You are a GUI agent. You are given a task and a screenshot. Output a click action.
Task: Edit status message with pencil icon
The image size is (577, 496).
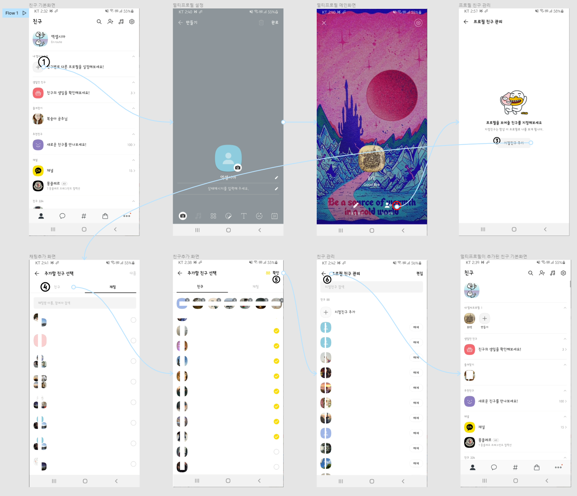point(276,189)
